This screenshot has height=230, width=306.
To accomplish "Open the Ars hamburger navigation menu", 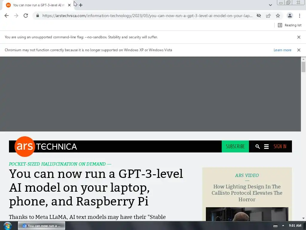I will (266, 146).
